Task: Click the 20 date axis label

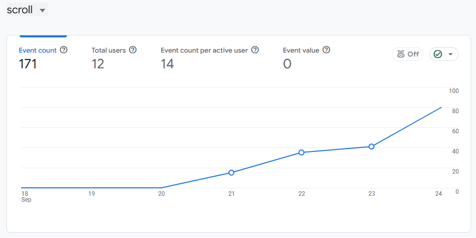Action: pos(162,194)
